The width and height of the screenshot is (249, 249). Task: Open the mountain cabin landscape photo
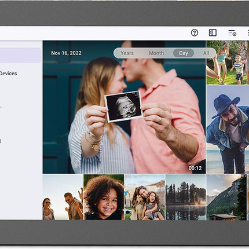(226, 197)
